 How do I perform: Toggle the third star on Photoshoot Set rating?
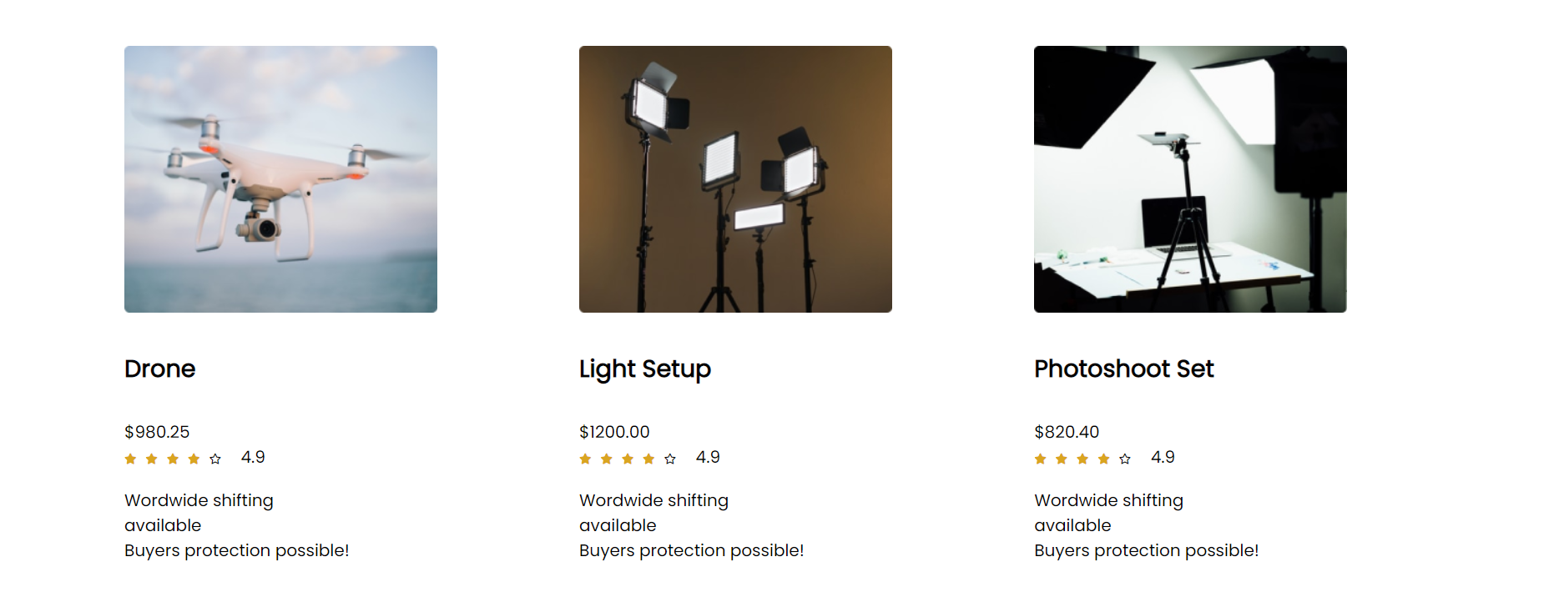click(1083, 457)
